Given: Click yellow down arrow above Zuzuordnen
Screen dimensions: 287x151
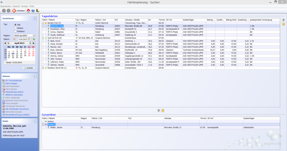Looking at the screenshot, I should coord(163,110).
